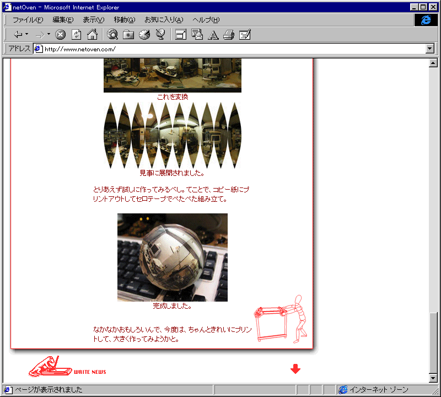This screenshot has width=441, height=397.
Task: Stop page loading with the Stop icon
Action: click(x=60, y=35)
